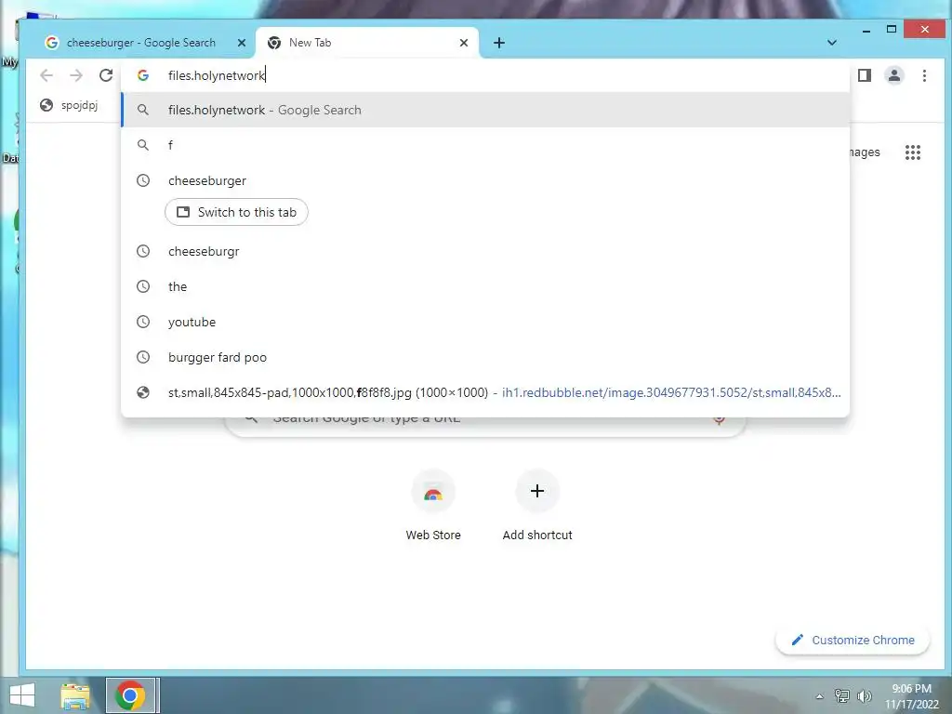Open the Chrome profile avatar menu

tap(893, 75)
